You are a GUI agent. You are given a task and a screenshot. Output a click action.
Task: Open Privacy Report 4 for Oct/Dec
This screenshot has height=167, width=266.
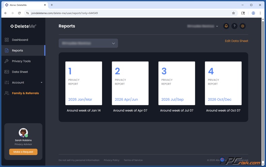[x=223, y=83]
